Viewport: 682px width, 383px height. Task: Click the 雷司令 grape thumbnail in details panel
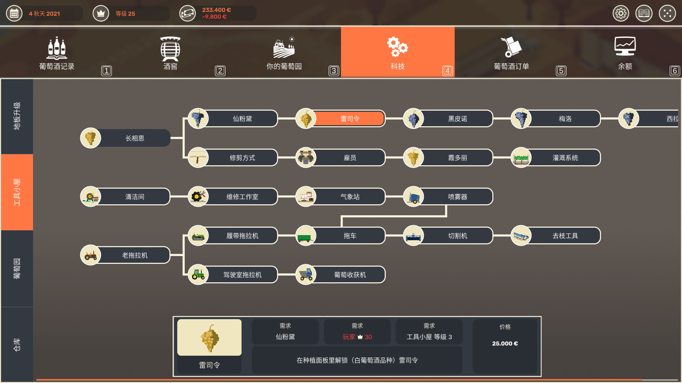pyautogui.click(x=210, y=337)
